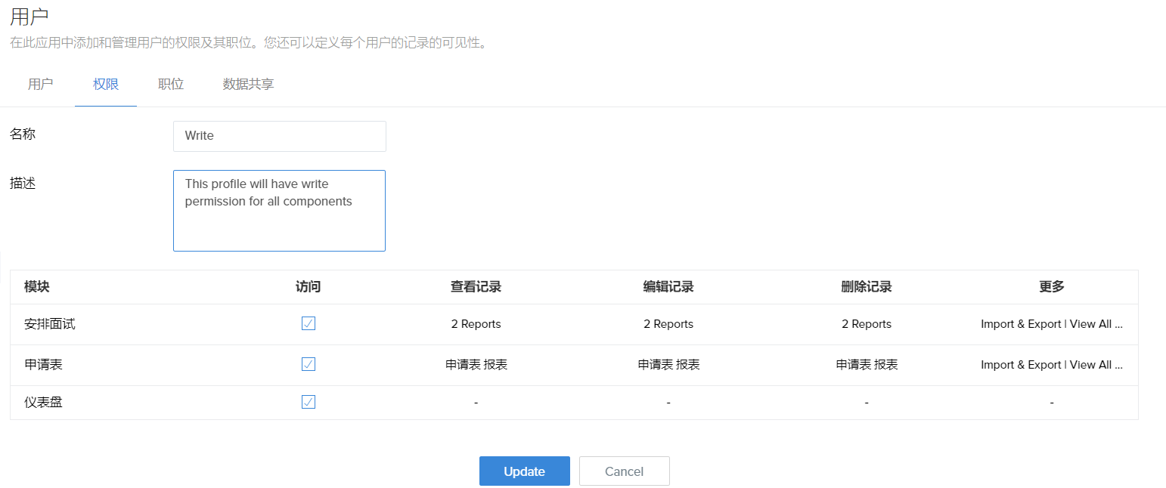1166x488 pixels.
Task: Expand 更多 permissions for 安排面试 row
Action: (1051, 324)
